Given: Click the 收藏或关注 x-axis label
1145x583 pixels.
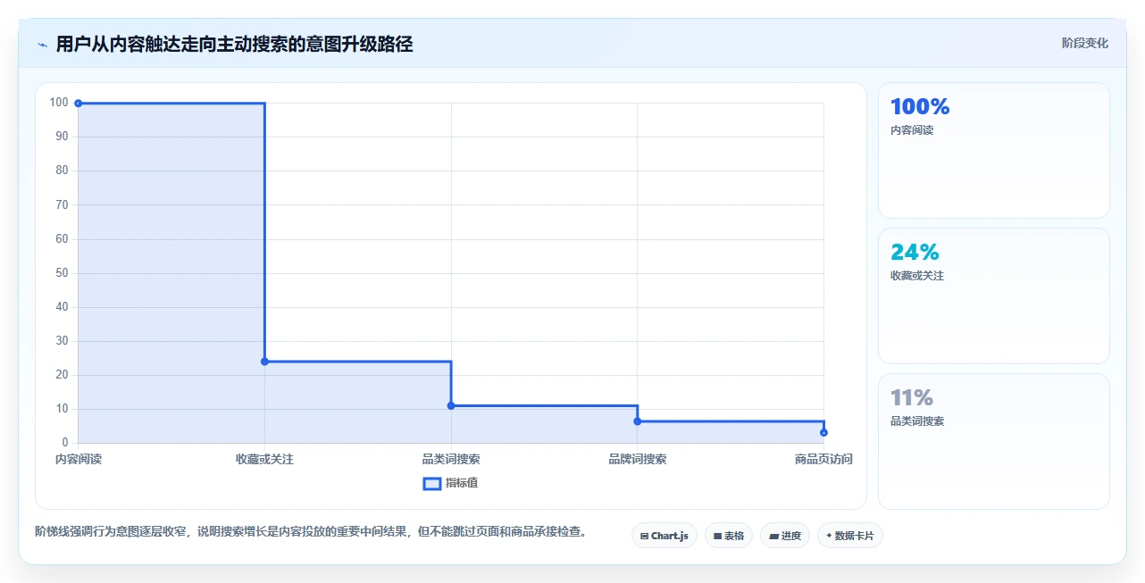Looking at the screenshot, I should point(264,459).
